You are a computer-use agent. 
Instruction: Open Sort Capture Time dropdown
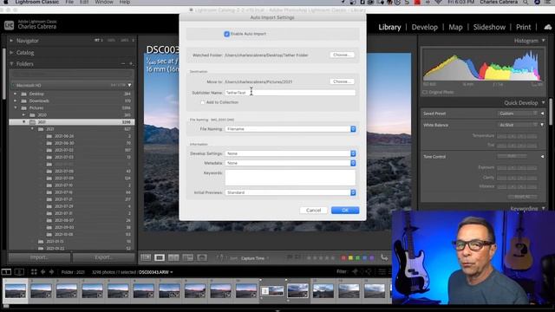[254, 258]
